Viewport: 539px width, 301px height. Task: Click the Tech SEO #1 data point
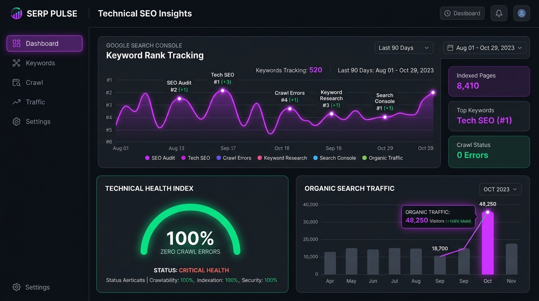[222, 91]
